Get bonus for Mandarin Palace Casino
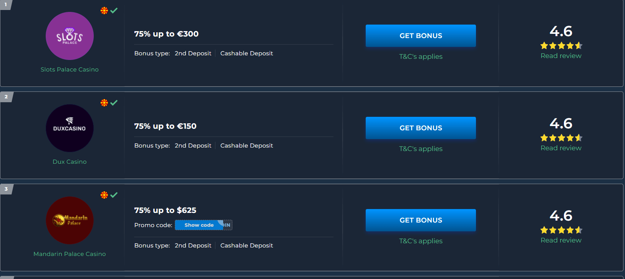 (x=421, y=220)
